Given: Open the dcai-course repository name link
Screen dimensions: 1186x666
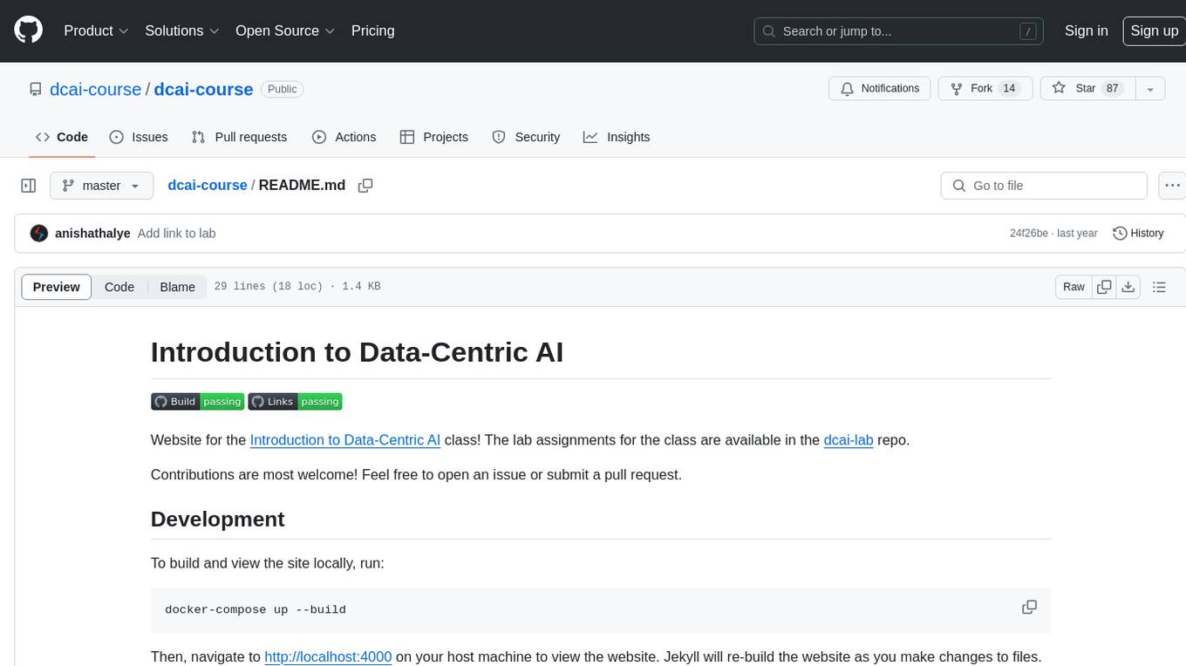Looking at the screenshot, I should (203, 89).
